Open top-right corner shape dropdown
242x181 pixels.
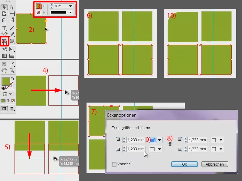click(x=221, y=140)
